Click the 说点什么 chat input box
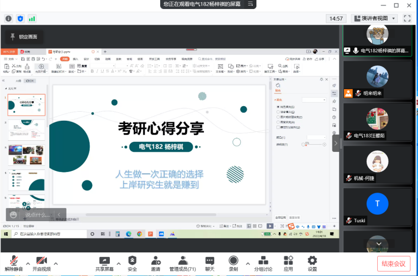Screen dimensions: 418x276 [37, 215]
